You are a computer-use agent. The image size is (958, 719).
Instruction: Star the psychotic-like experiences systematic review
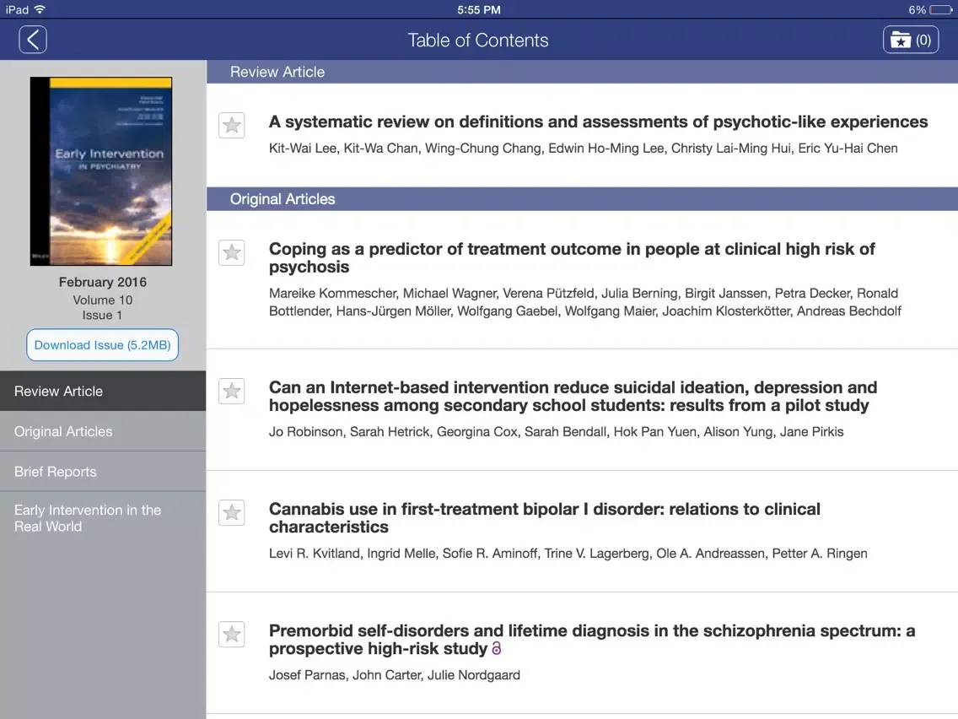232,126
